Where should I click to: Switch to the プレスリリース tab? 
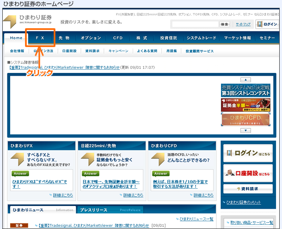point(110,210)
